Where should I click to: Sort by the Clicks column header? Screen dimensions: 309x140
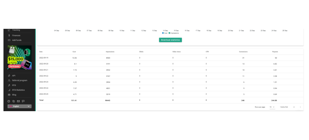141,52
